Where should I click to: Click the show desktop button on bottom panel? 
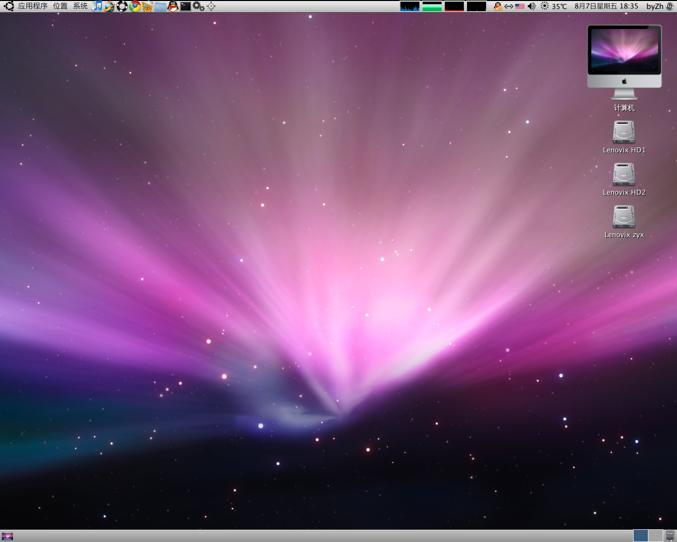7,536
